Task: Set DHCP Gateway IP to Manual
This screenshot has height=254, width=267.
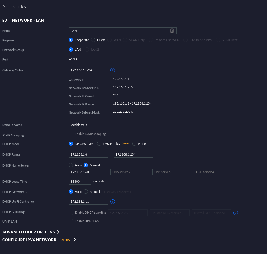Action: [86, 192]
